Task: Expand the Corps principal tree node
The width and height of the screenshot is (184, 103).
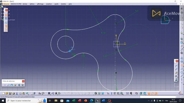Action: (1, 20)
